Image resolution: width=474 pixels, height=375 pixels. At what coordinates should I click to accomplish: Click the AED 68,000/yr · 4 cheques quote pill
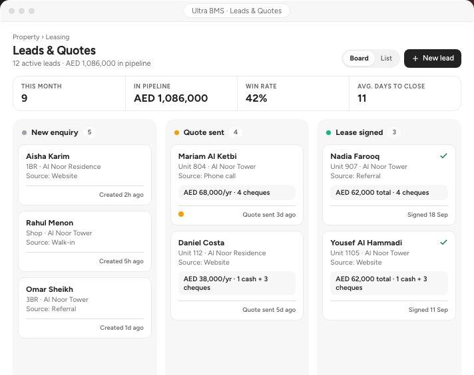point(237,192)
